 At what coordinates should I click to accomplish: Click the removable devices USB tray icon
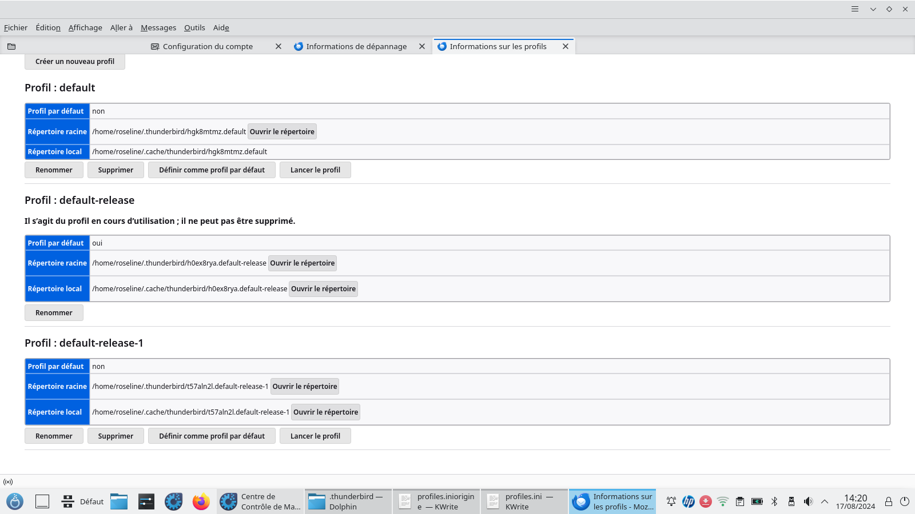pos(791,501)
